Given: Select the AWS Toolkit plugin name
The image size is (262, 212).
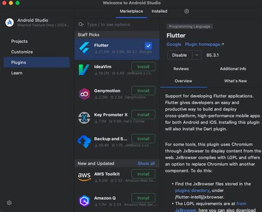Looking at the screenshot, I should [107, 174].
